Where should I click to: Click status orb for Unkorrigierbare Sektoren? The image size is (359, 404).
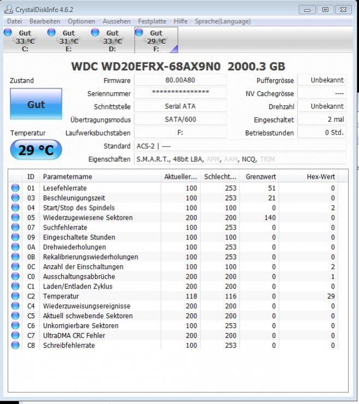(x=15, y=325)
